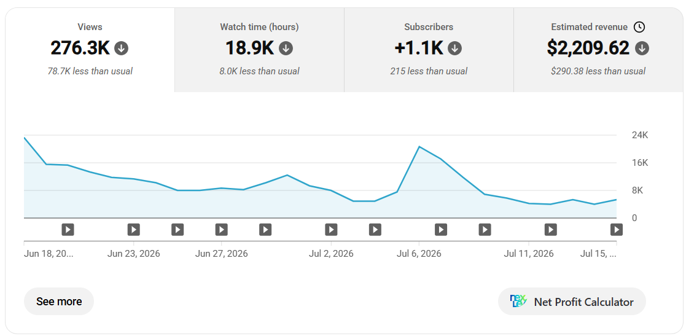Open the Estimated revenue tab

pos(598,50)
